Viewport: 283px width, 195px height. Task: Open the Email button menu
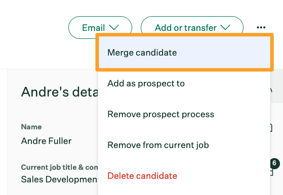pyautogui.click(x=100, y=27)
